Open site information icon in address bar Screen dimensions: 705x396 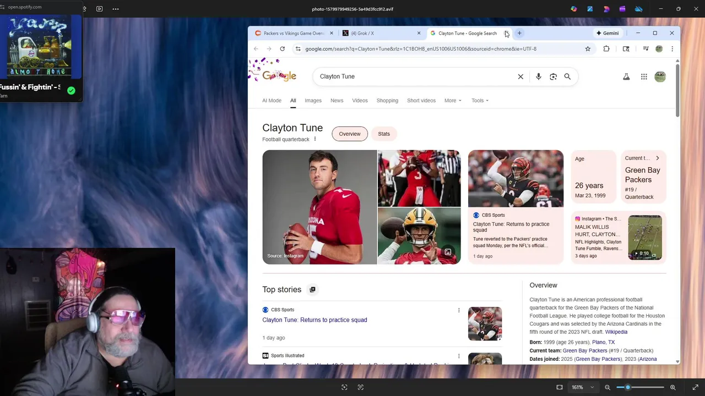298,49
